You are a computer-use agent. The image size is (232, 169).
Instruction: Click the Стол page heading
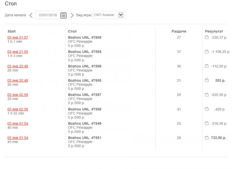point(11,3)
